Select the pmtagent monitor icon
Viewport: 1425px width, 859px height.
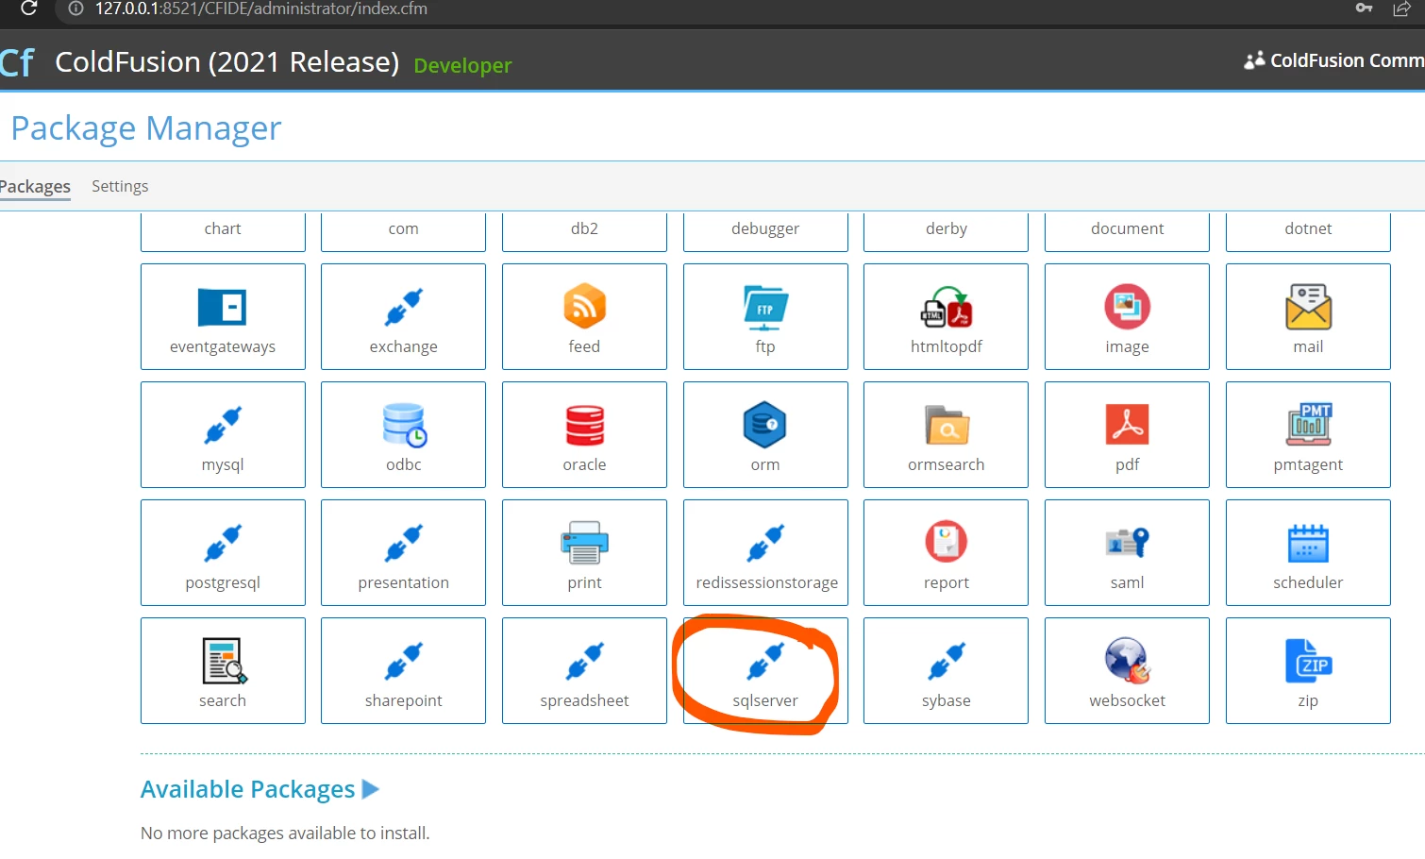click(x=1308, y=424)
